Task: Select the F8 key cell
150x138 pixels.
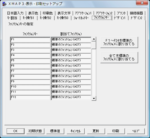Action: [30, 76]
